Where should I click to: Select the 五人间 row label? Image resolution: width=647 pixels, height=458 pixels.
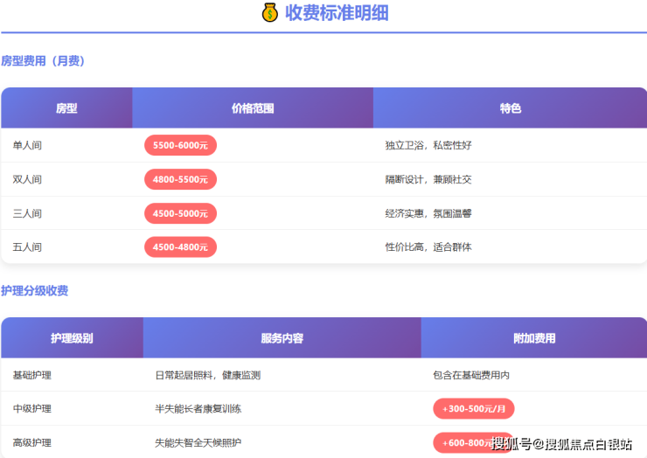coord(27,247)
